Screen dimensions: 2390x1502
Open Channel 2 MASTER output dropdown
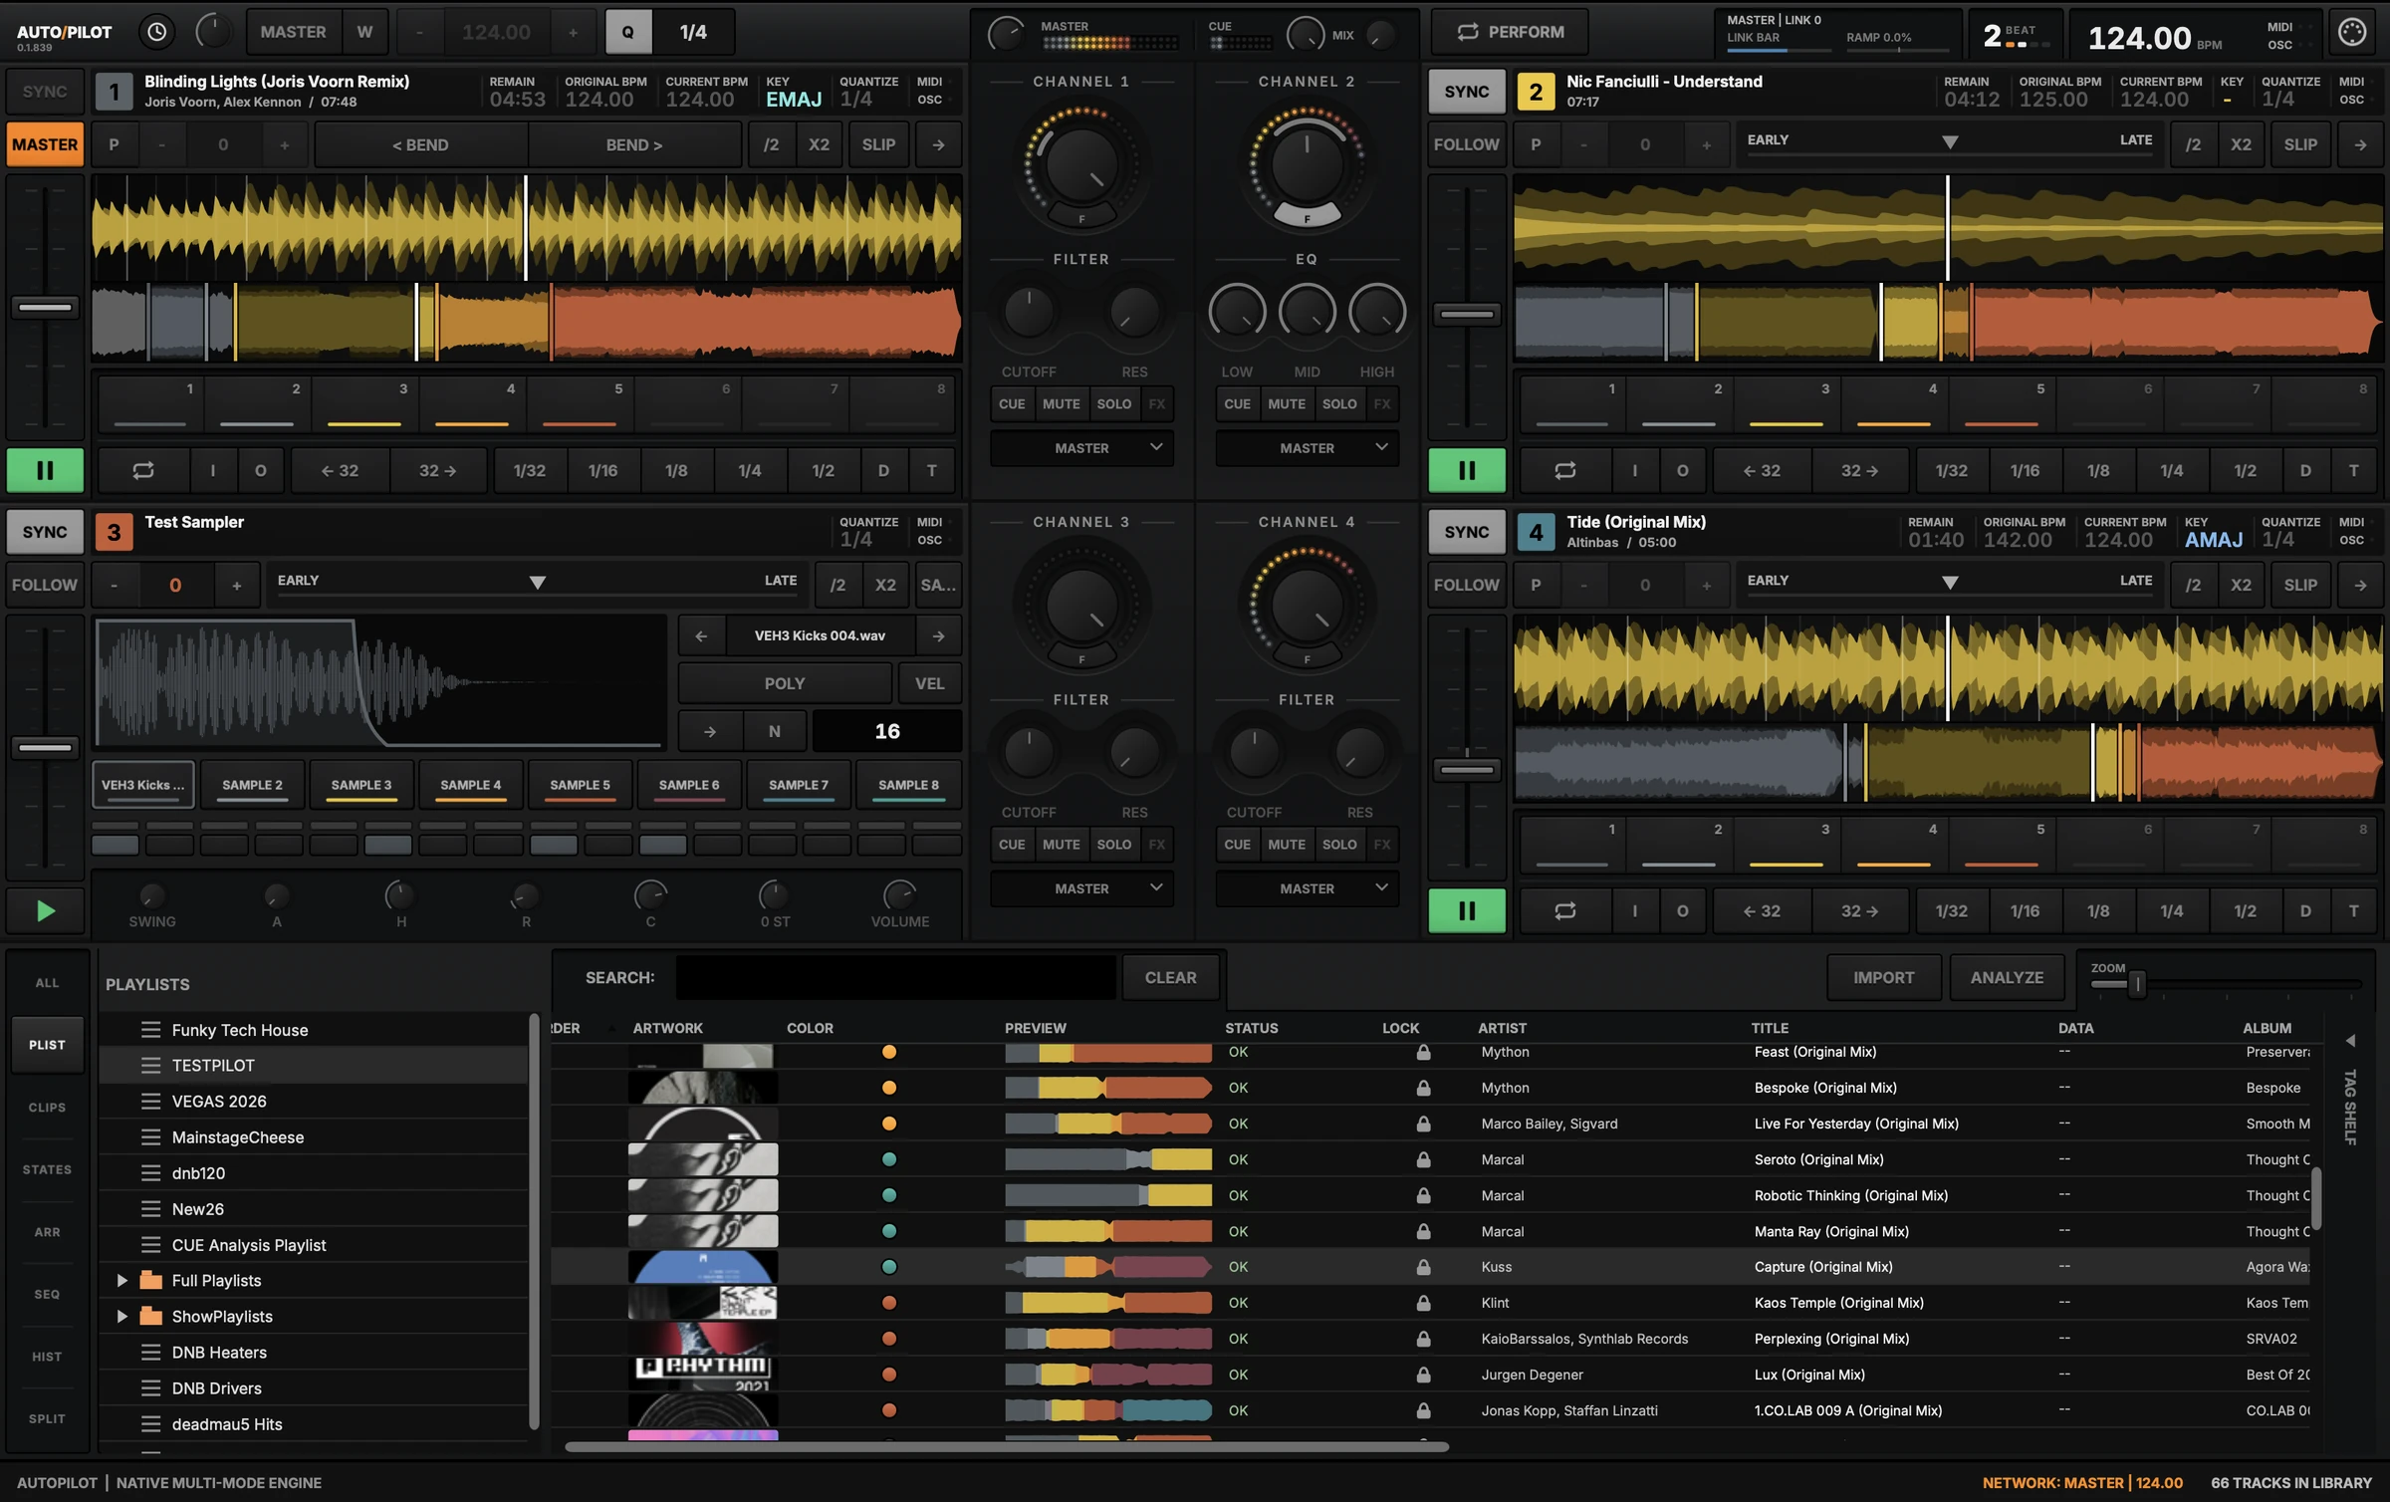tap(1307, 448)
